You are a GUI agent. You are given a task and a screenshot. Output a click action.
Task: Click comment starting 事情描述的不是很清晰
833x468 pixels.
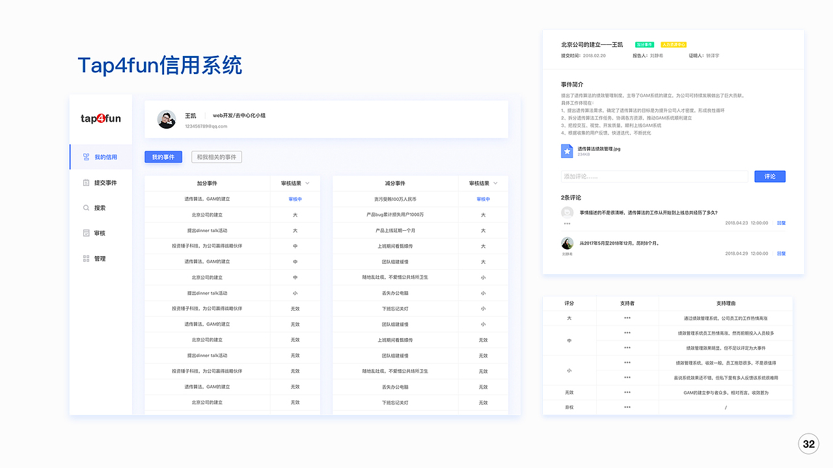click(x=648, y=213)
